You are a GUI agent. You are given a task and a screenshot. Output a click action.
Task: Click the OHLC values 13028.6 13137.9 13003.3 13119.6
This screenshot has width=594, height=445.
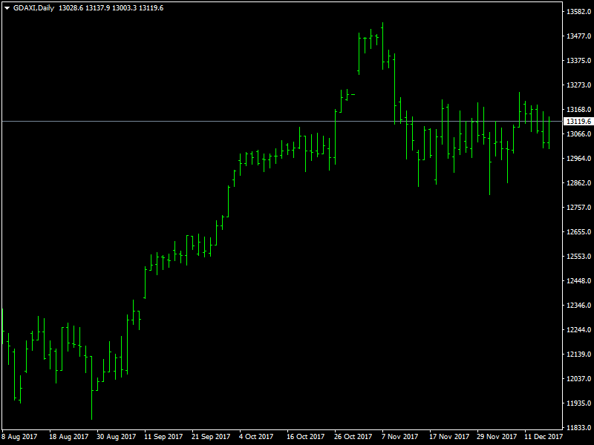click(x=111, y=8)
